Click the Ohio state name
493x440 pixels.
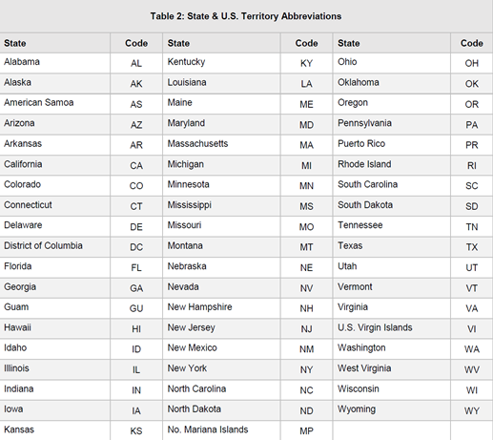click(x=347, y=62)
